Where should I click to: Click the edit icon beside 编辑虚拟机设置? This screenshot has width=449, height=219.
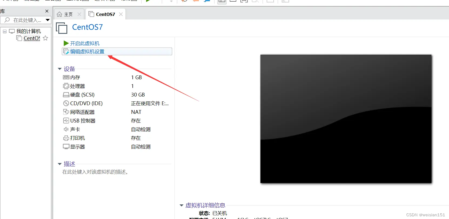[66, 51]
